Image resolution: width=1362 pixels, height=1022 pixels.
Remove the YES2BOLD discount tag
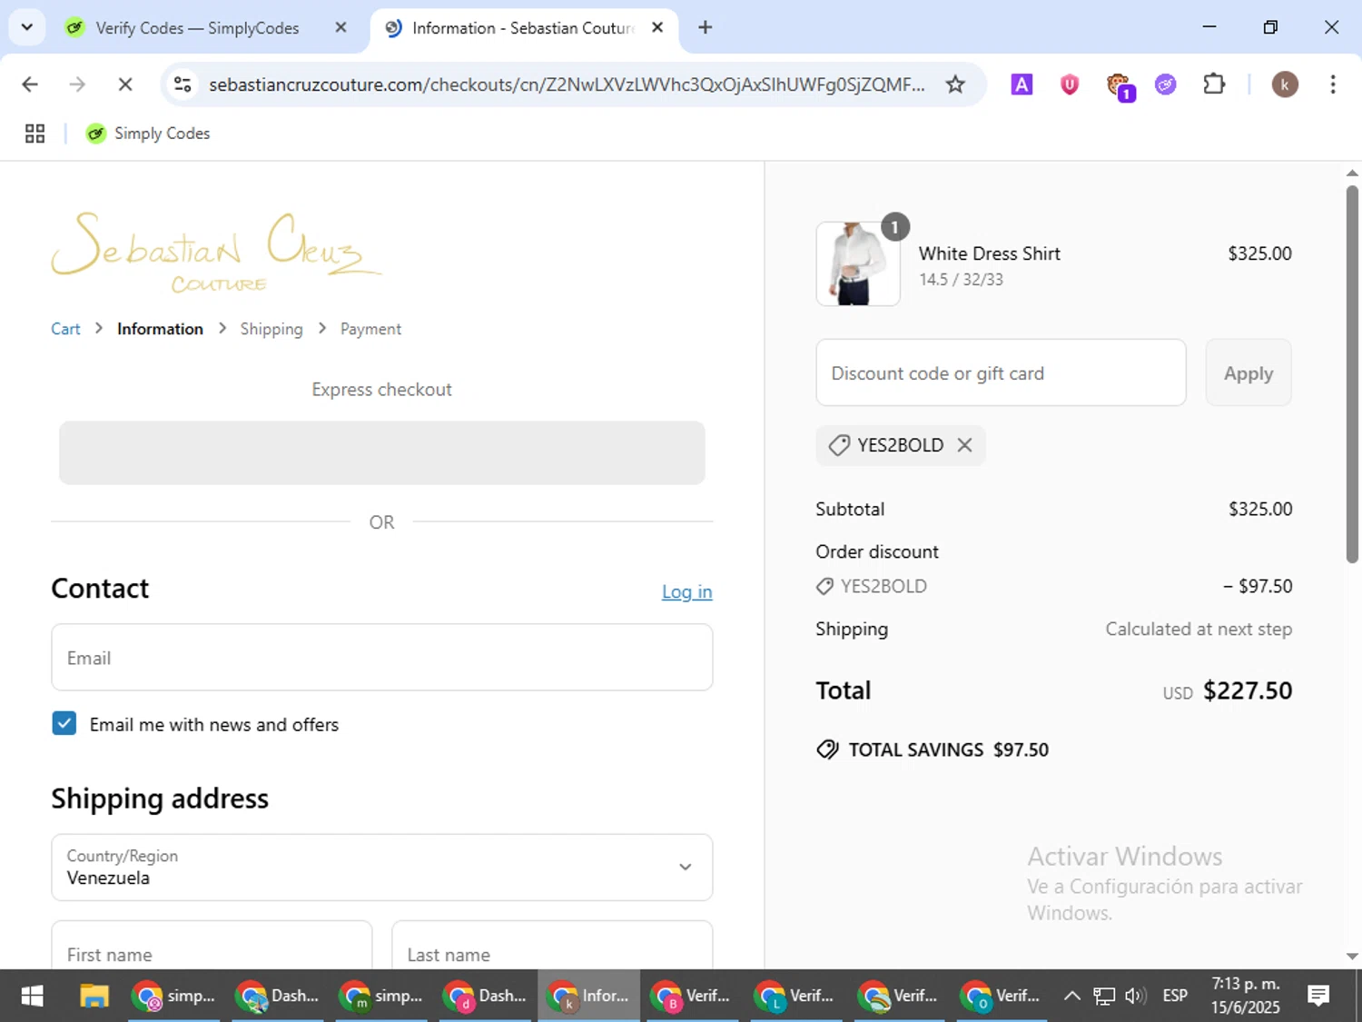tap(964, 445)
